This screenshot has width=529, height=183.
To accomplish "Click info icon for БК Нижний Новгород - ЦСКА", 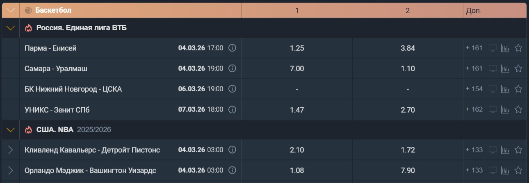I will point(232,89).
